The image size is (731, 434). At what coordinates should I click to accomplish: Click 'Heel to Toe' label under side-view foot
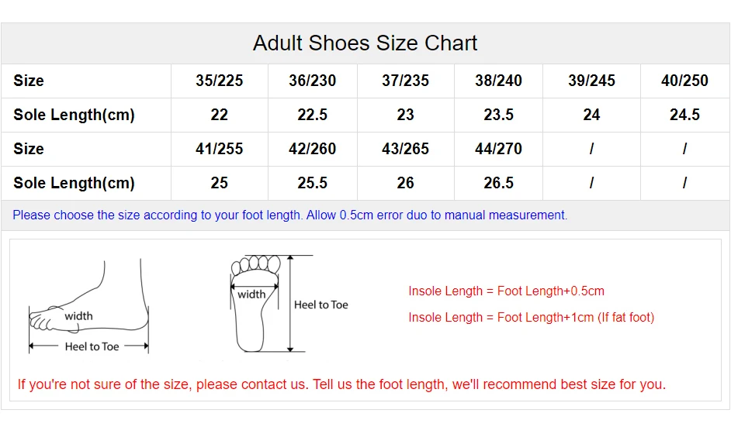(92, 346)
